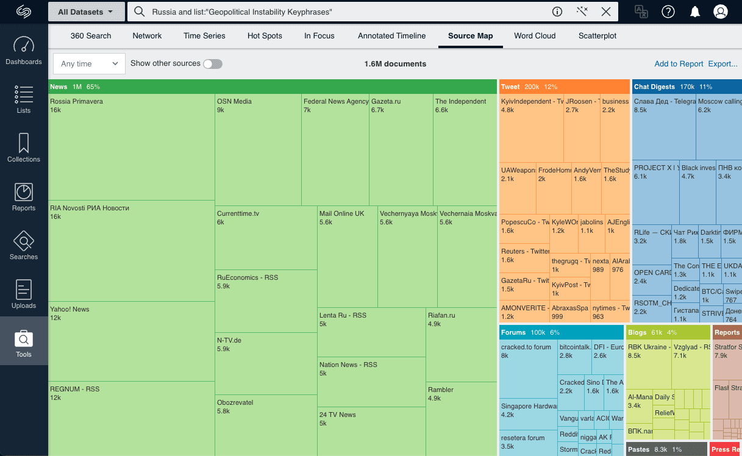Select the Source Map tab

pos(471,36)
